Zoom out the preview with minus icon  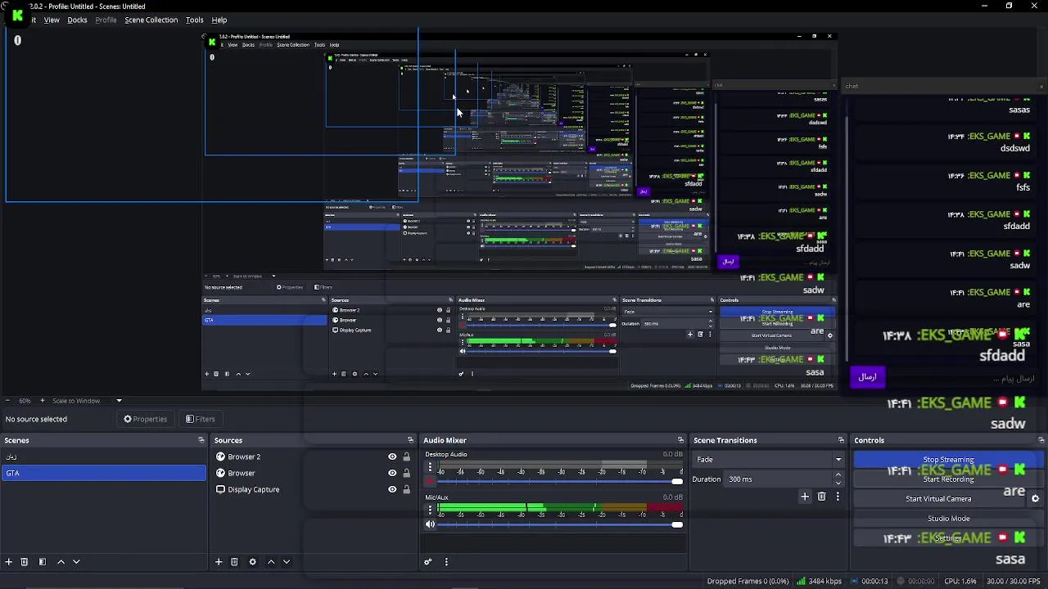pos(8,401)
